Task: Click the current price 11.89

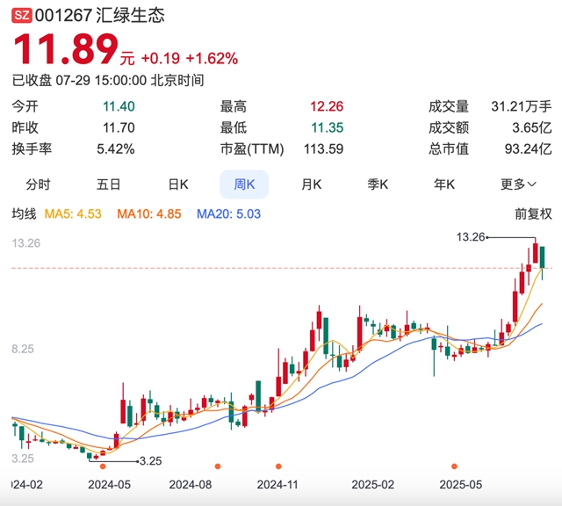Action: pyautogui.click(x=66, y=49)
